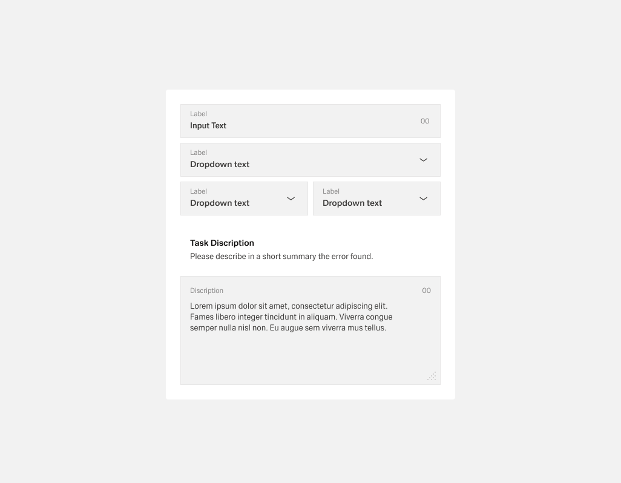
Task: Click the resize grip in the Discription box
Action: click(432, 376)
